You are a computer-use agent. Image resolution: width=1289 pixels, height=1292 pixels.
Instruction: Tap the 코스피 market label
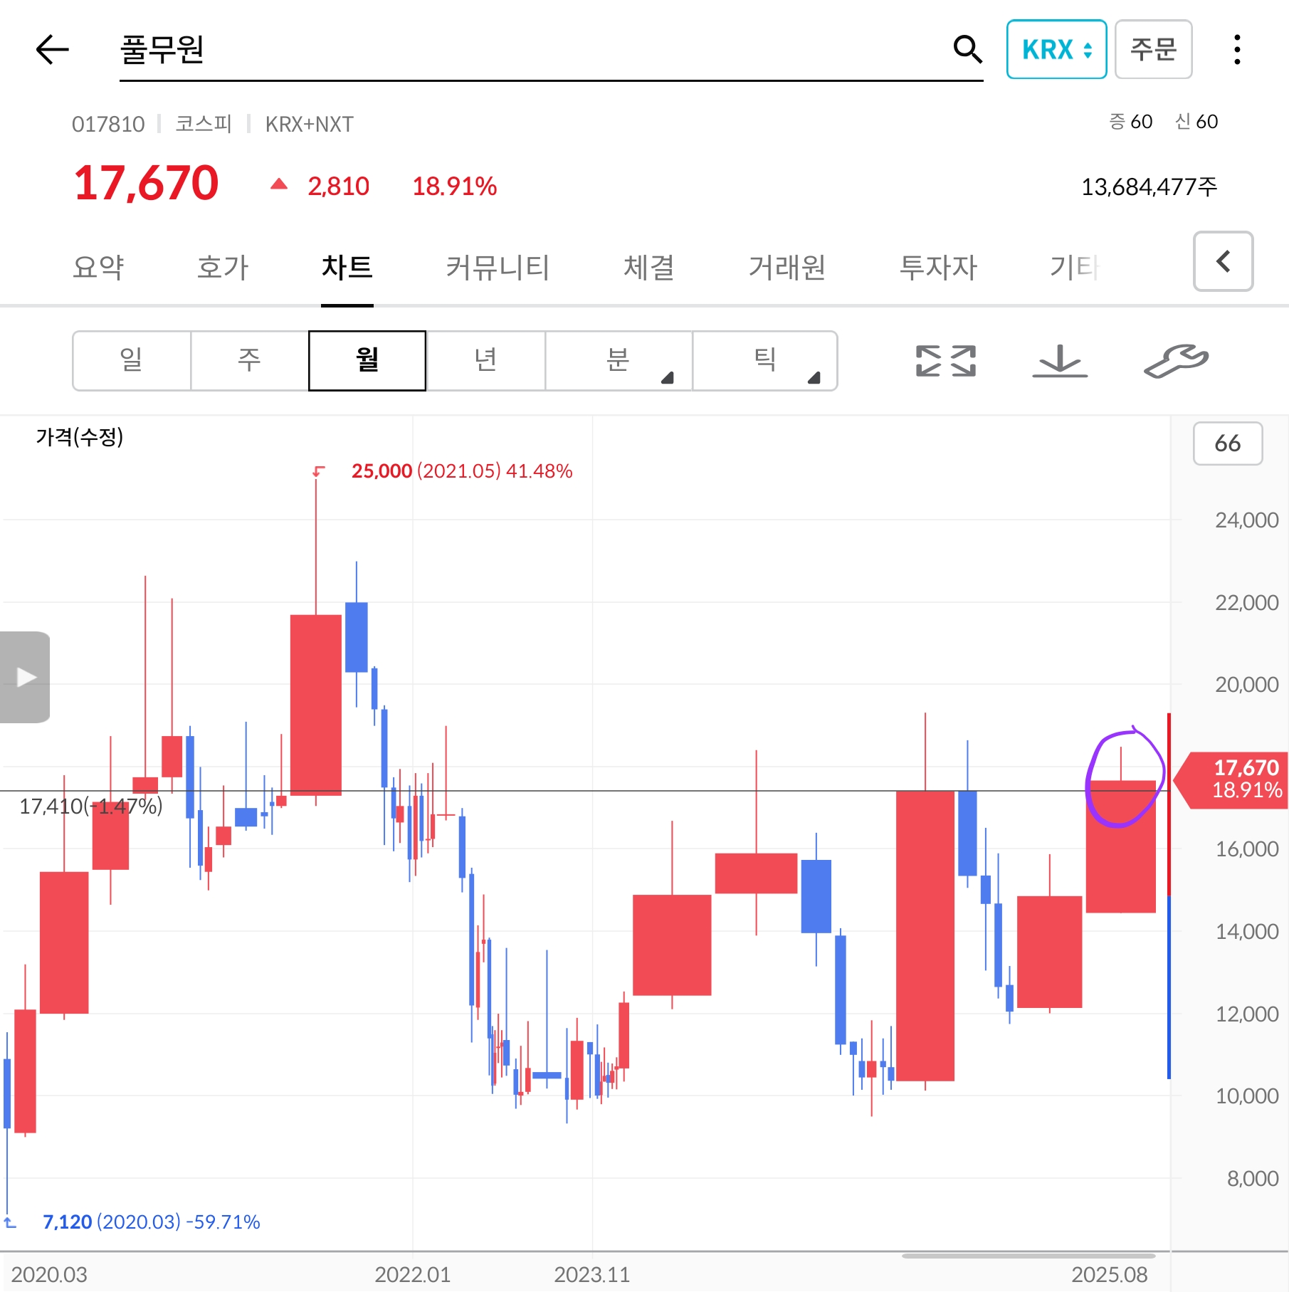(x=204, y=124)
